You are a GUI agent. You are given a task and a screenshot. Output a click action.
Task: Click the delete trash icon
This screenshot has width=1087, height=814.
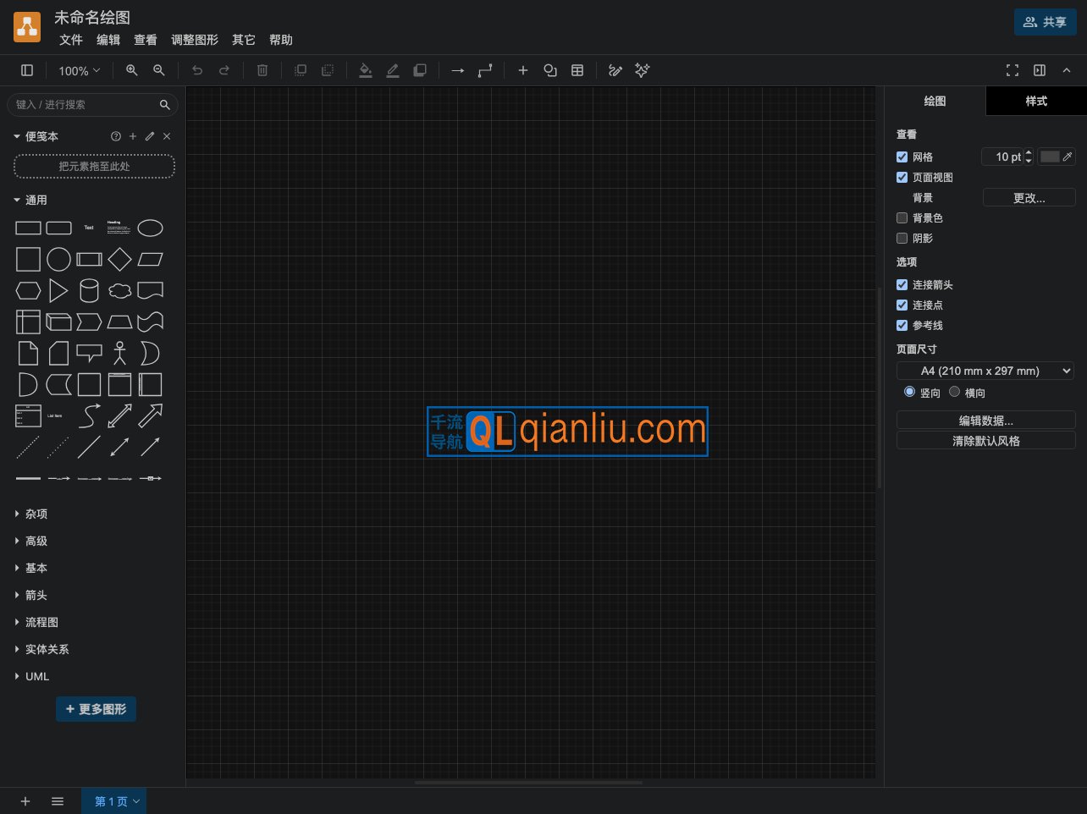click(262, 70)
